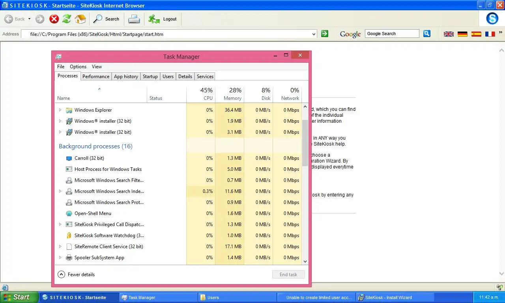Select the Spanish flag language
Screen dimensions: 505x303
click(476, 34)
